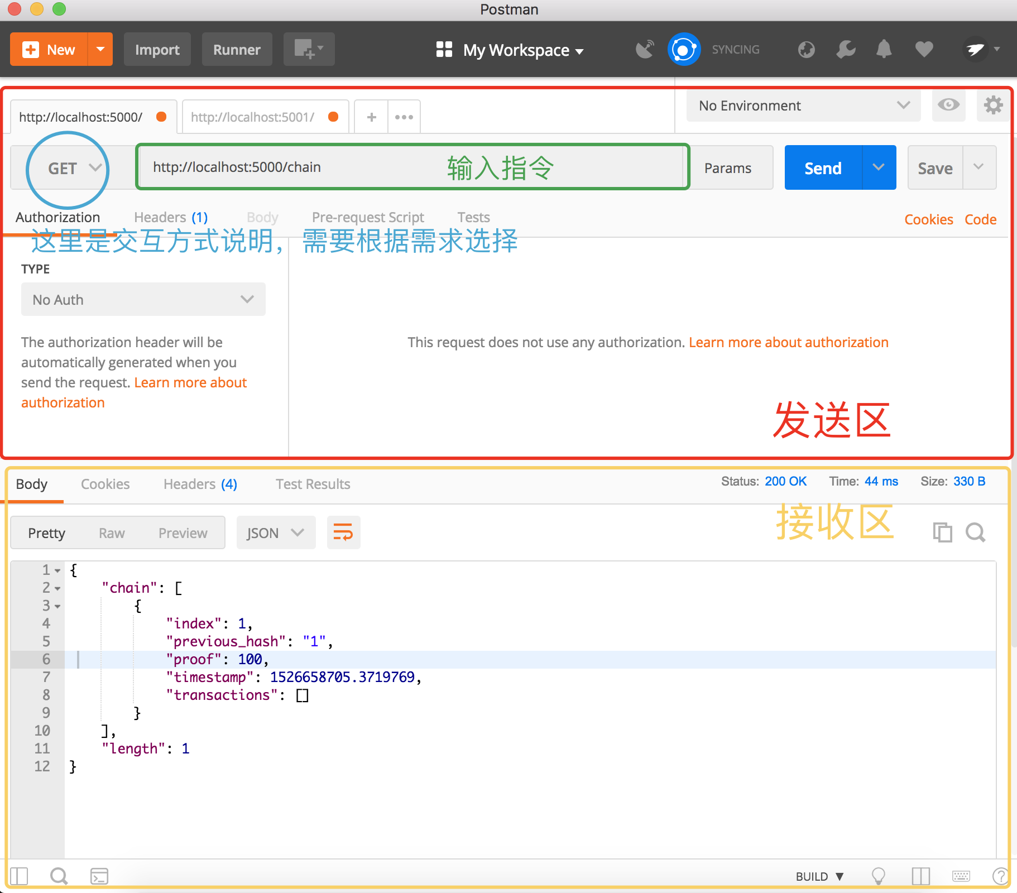Toggle the two-pane layout icon
The width and height of the screenshot is (1017, 893).
point(920,876)
